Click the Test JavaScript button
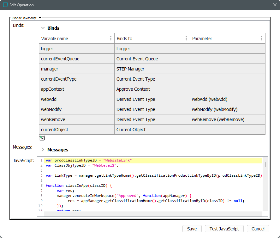The height and width of the screenshot is (238, 280). click(224, 229)
